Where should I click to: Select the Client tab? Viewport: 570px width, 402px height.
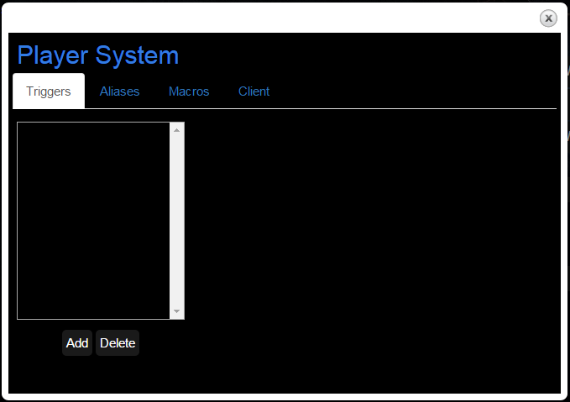pyautogui.click(x=254, y=91)
